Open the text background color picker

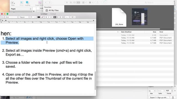(x=42, y=17)
